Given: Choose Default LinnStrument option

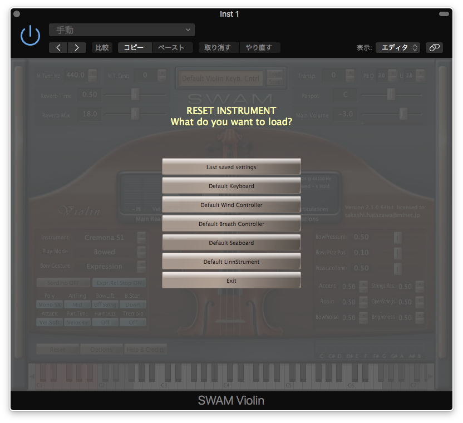Looking at the screenshot, I should click(x=231, y=262).
